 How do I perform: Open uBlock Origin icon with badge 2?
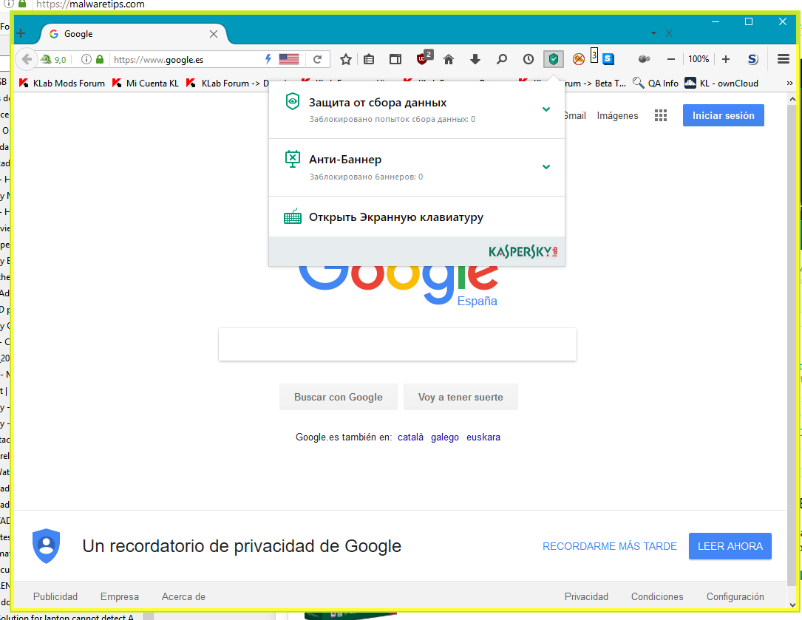[424, 58]
